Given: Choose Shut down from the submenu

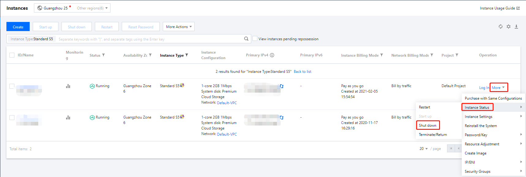Looking at the screenshot, I should 427,126.
